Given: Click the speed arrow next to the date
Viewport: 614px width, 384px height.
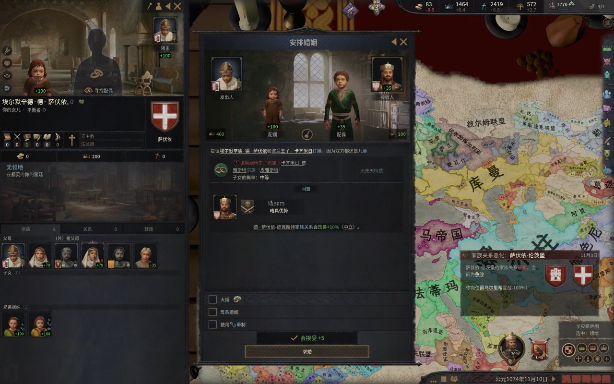Looking at the screenshot, I should pos(554,379).
